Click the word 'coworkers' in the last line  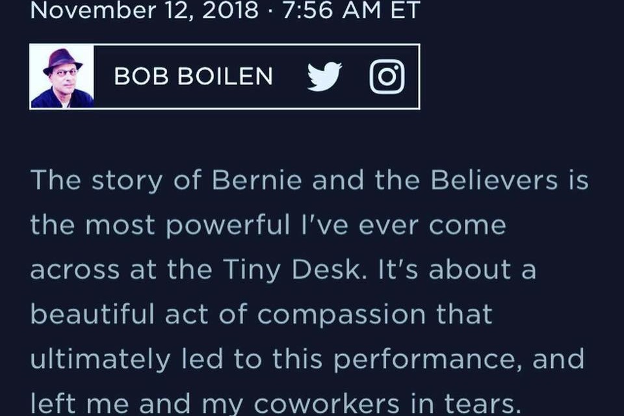[x=326, y=404]
